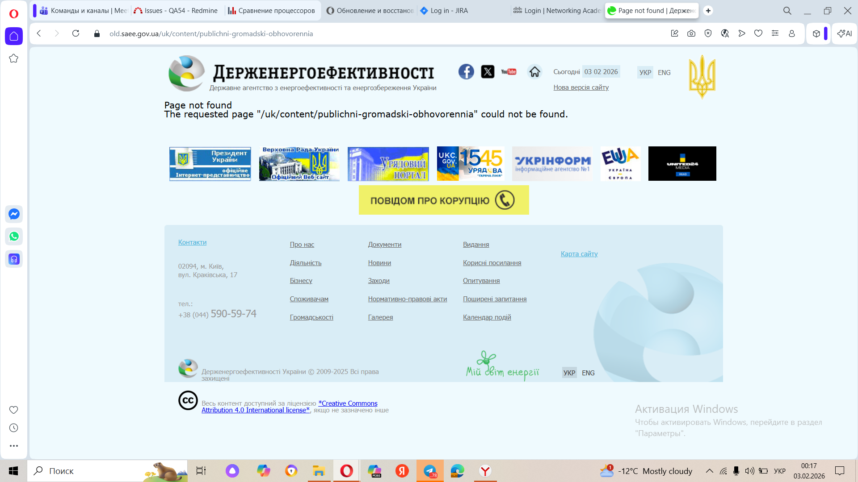Switch site language to ENG in header
Screen dimensions: 858x482
[x=664, y=72]
